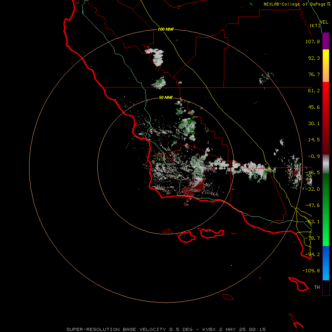Viewport: 332px width, 332px height.
Task: Click the SUPER-RESOLUTION BASE VELOCITY caption text
Action: pos(116,329)
